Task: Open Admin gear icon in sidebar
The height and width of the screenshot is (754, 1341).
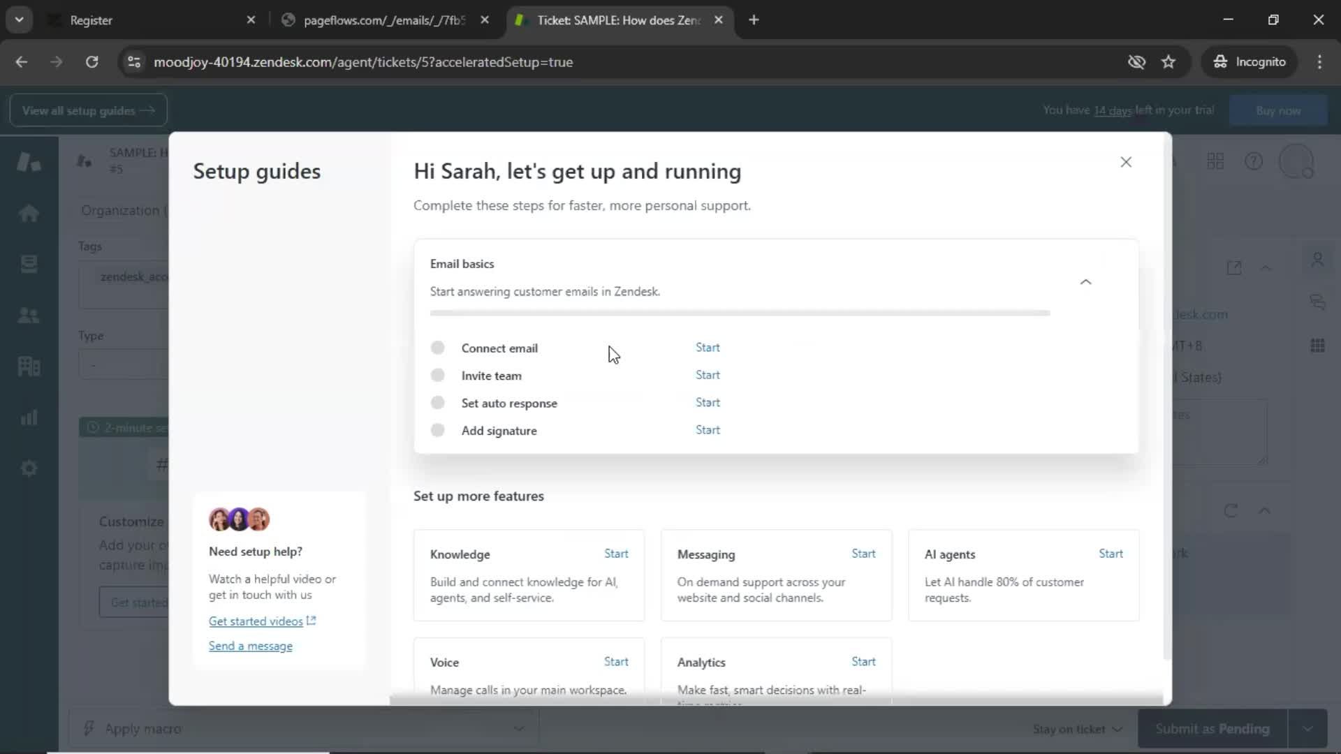Action: pos(29,468)
